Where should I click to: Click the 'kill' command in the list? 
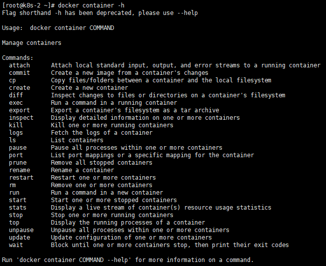(x=16, y=125)
